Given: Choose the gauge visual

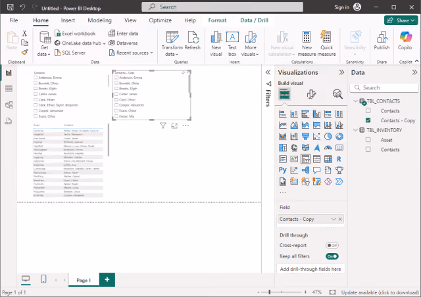Looking at the screenshot, I should (x=328, y=148).
